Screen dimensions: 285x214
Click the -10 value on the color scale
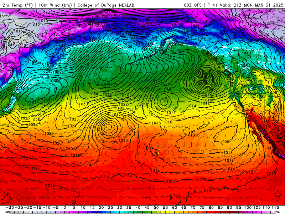[46, 208]
